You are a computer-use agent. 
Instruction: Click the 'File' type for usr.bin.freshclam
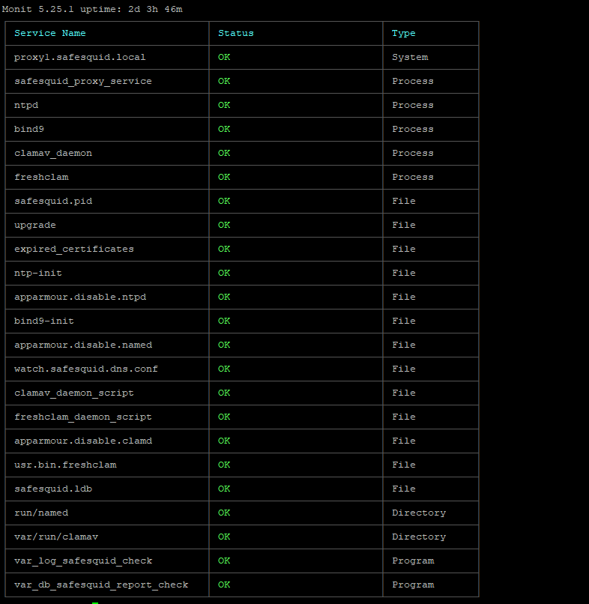(x=404, y=465)
